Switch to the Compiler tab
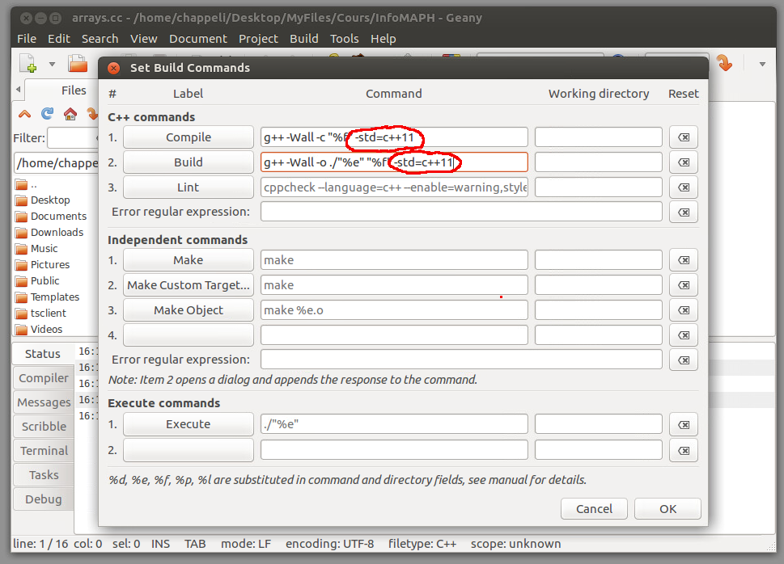Image resolution: width=784 pixels, height=564 pixels. click(43, 378)
